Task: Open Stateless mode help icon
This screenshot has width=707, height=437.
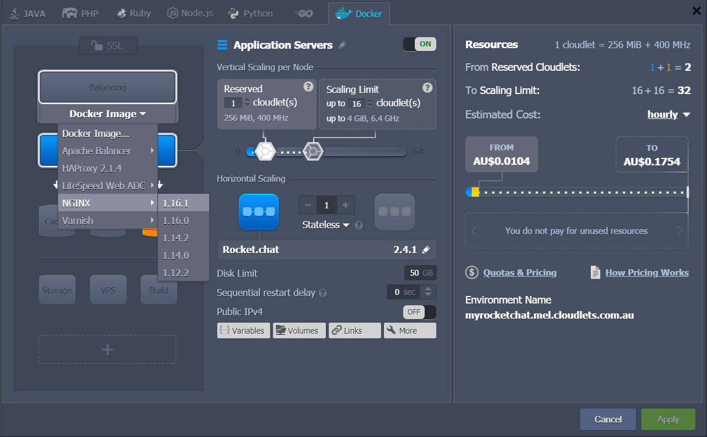Action: [x=358, y=225]
